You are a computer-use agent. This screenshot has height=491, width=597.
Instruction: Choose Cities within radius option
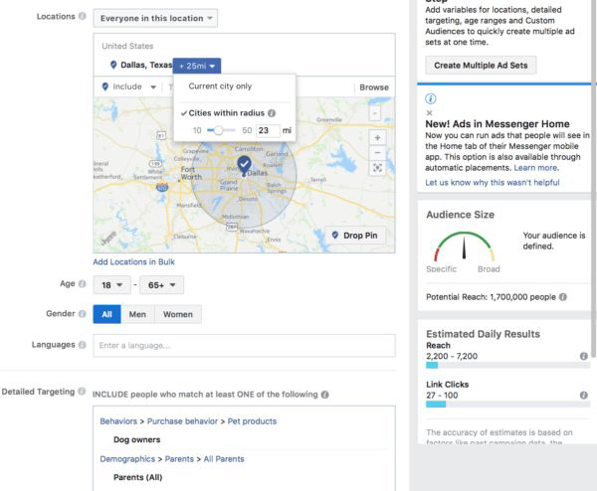(x=227, y=113)
